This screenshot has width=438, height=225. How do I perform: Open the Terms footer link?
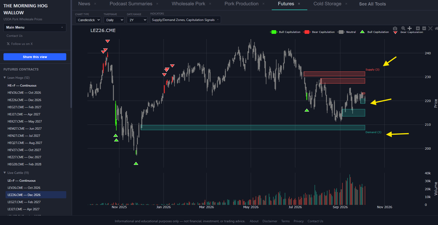[x=285, y=221]
